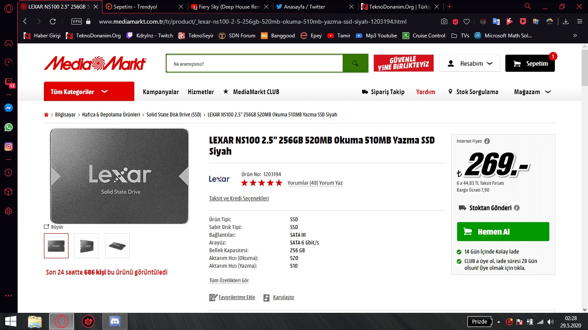Click the Taksit ve Kredi Seçenekleri link
This screenshot has height=330, width=588.
239,199
